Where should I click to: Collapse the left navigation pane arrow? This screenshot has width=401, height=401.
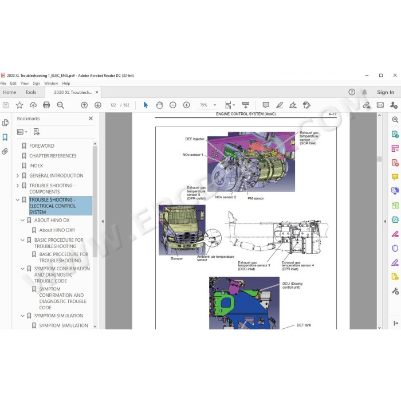click(103, 222)
